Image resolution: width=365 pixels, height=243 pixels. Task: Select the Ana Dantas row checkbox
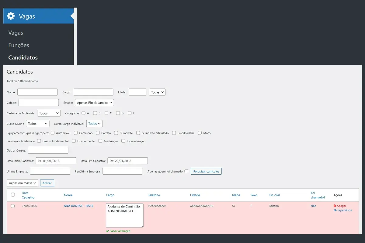coord(13,206)
